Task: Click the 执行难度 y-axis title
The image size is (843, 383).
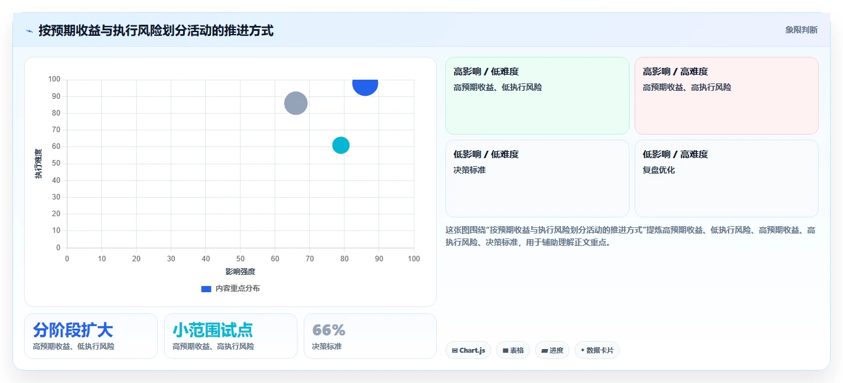Action: tap(38, 164)
